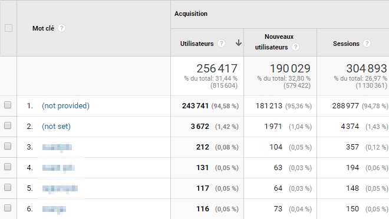Image resolution: width=389 pixels, height=219 pixels.
Task: Check the row 6 checkbox
Action: pos(8,208)
